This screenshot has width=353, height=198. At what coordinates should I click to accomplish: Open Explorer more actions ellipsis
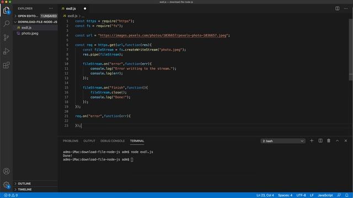(51, 9)
